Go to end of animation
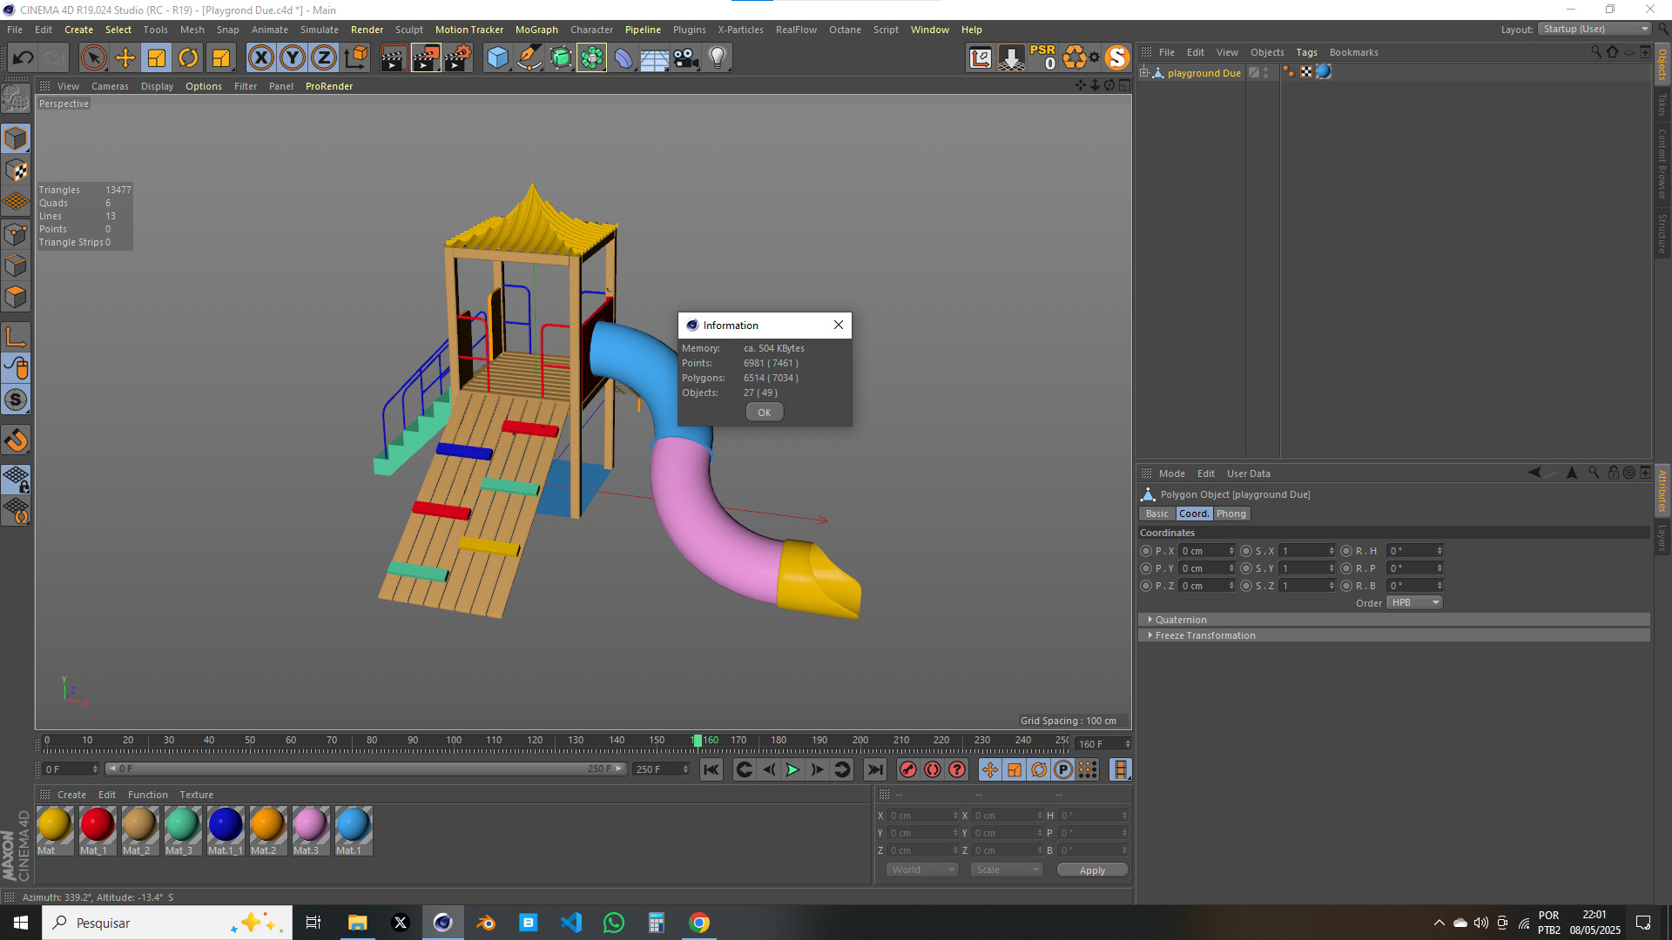 pos(875,769)
